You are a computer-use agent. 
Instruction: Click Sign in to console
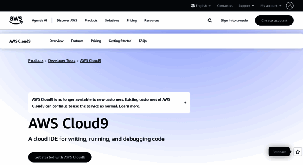(x=234, y=20)
